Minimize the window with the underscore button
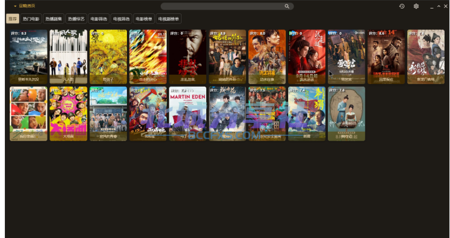The width and height of the screenshot is (450, 238). (x=432, y=6)
